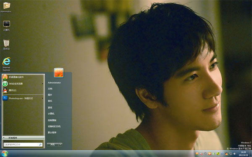Viewport: 252px width, 157px height.
Task: Click the Start menu search box
Action: 23,144
